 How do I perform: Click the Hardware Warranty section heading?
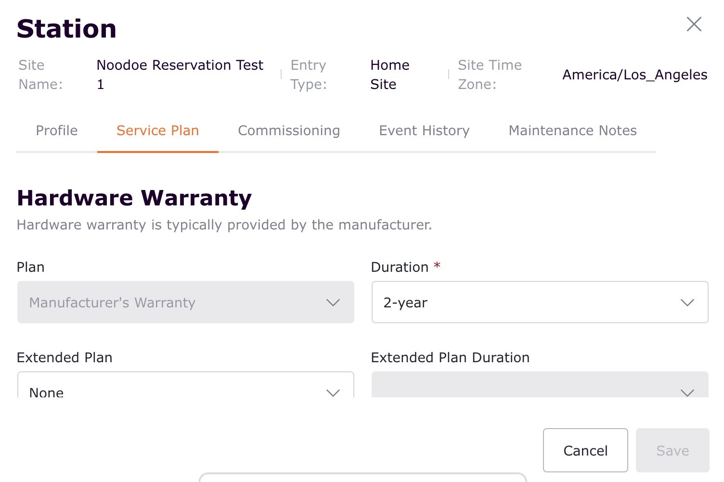click(x=134, y=198)
